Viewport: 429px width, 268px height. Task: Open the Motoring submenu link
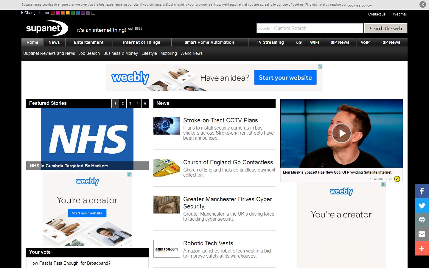[169, 53]
